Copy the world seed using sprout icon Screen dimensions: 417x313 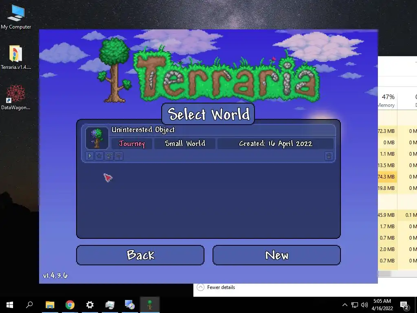(x=109, y=156)
